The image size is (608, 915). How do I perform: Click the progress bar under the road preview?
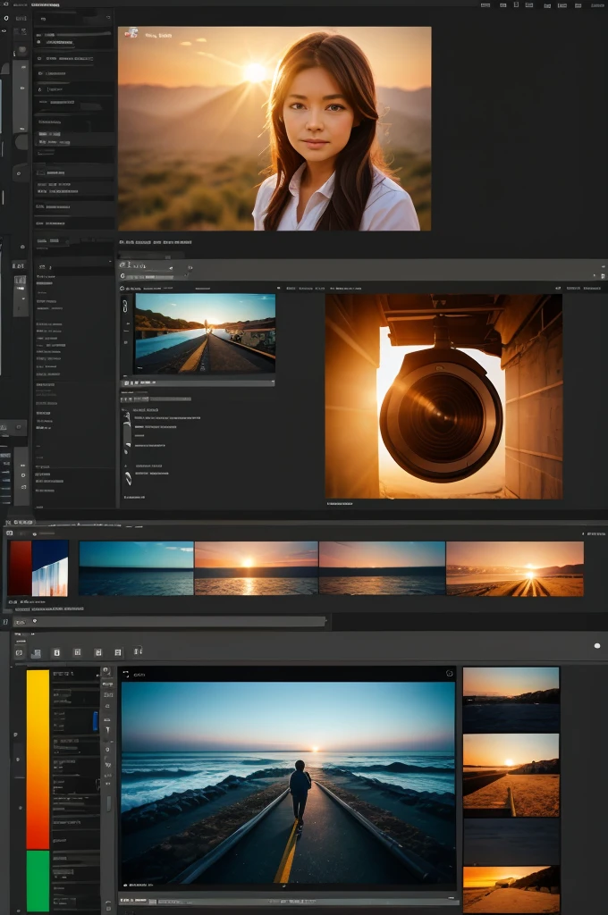click(x=198, y=382)
